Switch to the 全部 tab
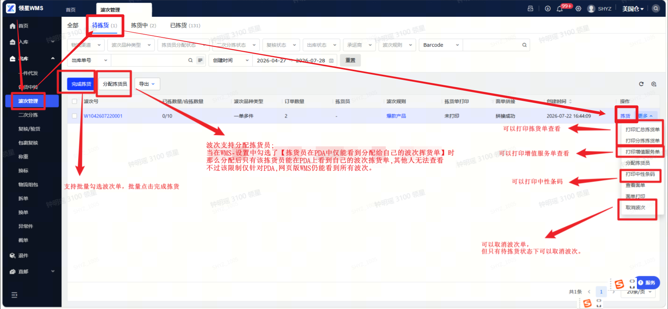 (x=73, y=25)
